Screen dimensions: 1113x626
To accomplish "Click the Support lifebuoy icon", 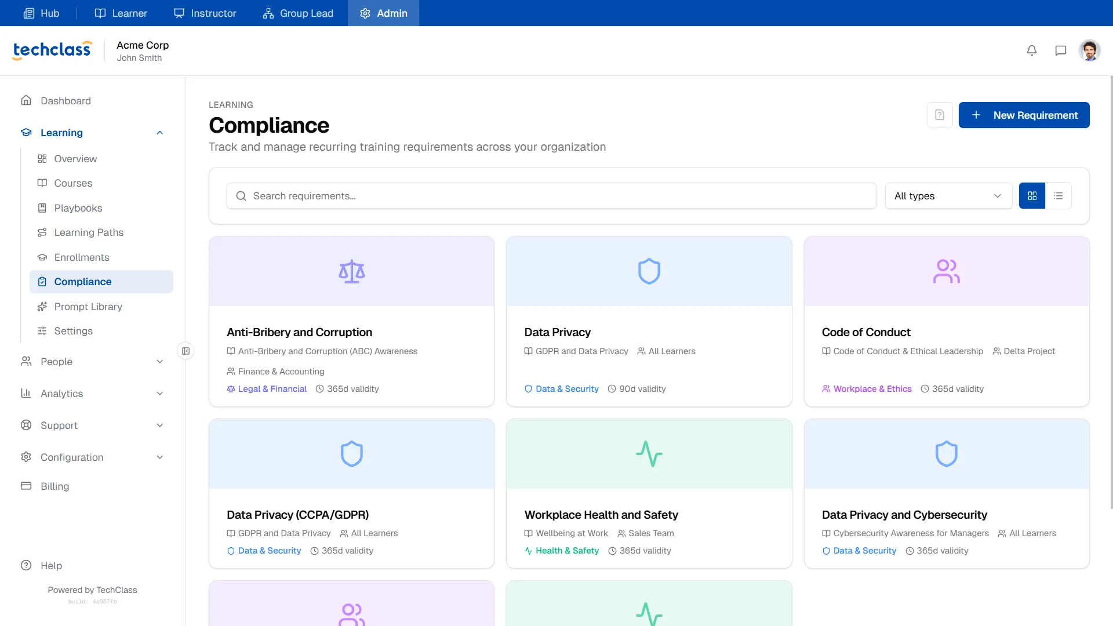I will tap(26, 425).
